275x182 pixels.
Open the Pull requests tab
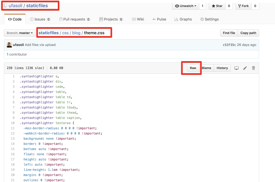click(75, 19)
